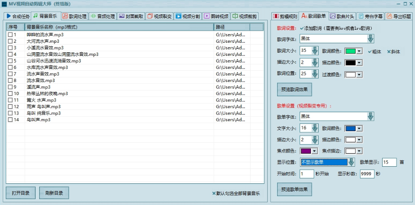
Task: Click the 剪辑规则 tab icon
Action: click(276, 16)
